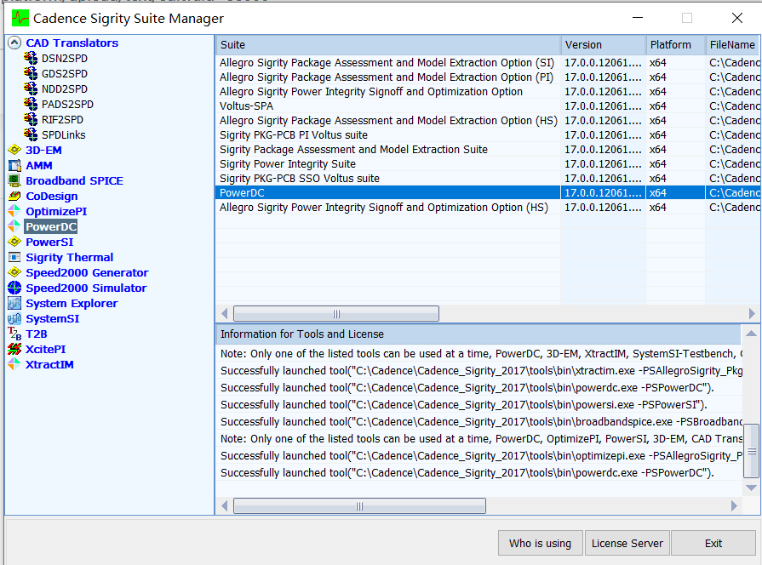Choose Sigrity Thermal in the tool list
The image size is (762, 565).
[70, 258]
